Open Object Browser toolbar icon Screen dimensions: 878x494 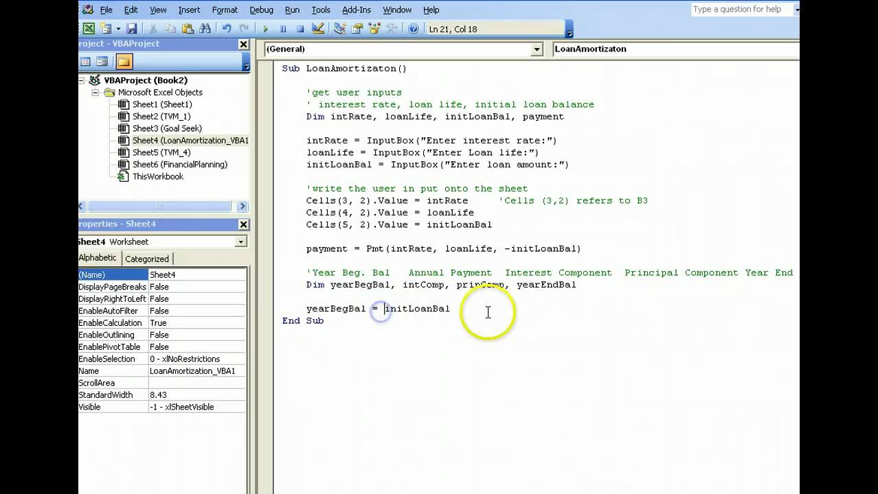pyautogui.click(x=374, y=29)
